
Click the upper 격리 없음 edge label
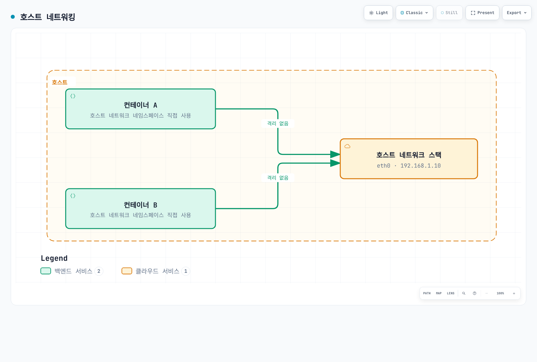(278, 123)
